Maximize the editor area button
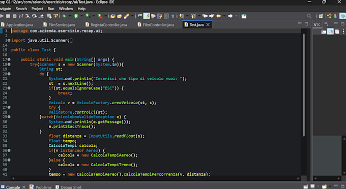 (x=306, y=23)
